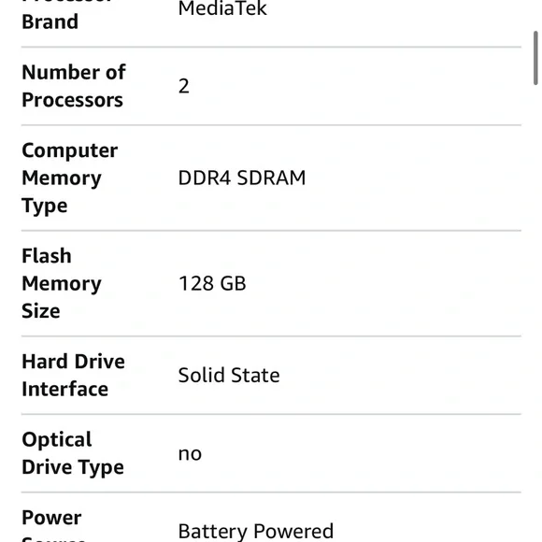
Task: Select the Battery Powered value text
Action: pos(256,531)
